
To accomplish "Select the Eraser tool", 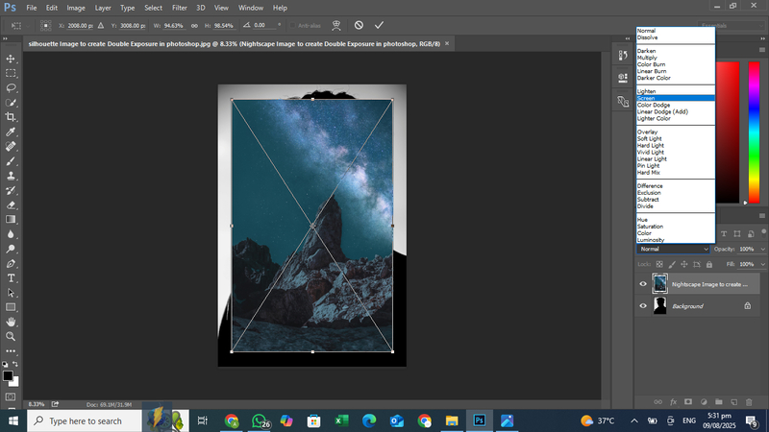I will point(11,205).
